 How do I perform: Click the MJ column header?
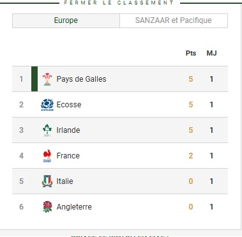pos(211,53)
